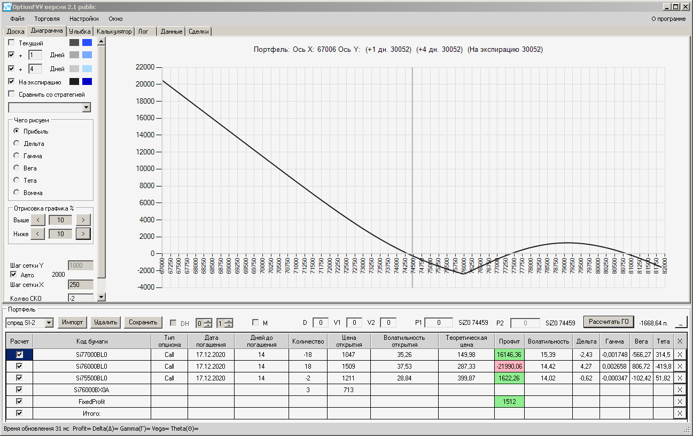Click the P1 input field
Screen dimensions: 693x436
tap(439, 323)
